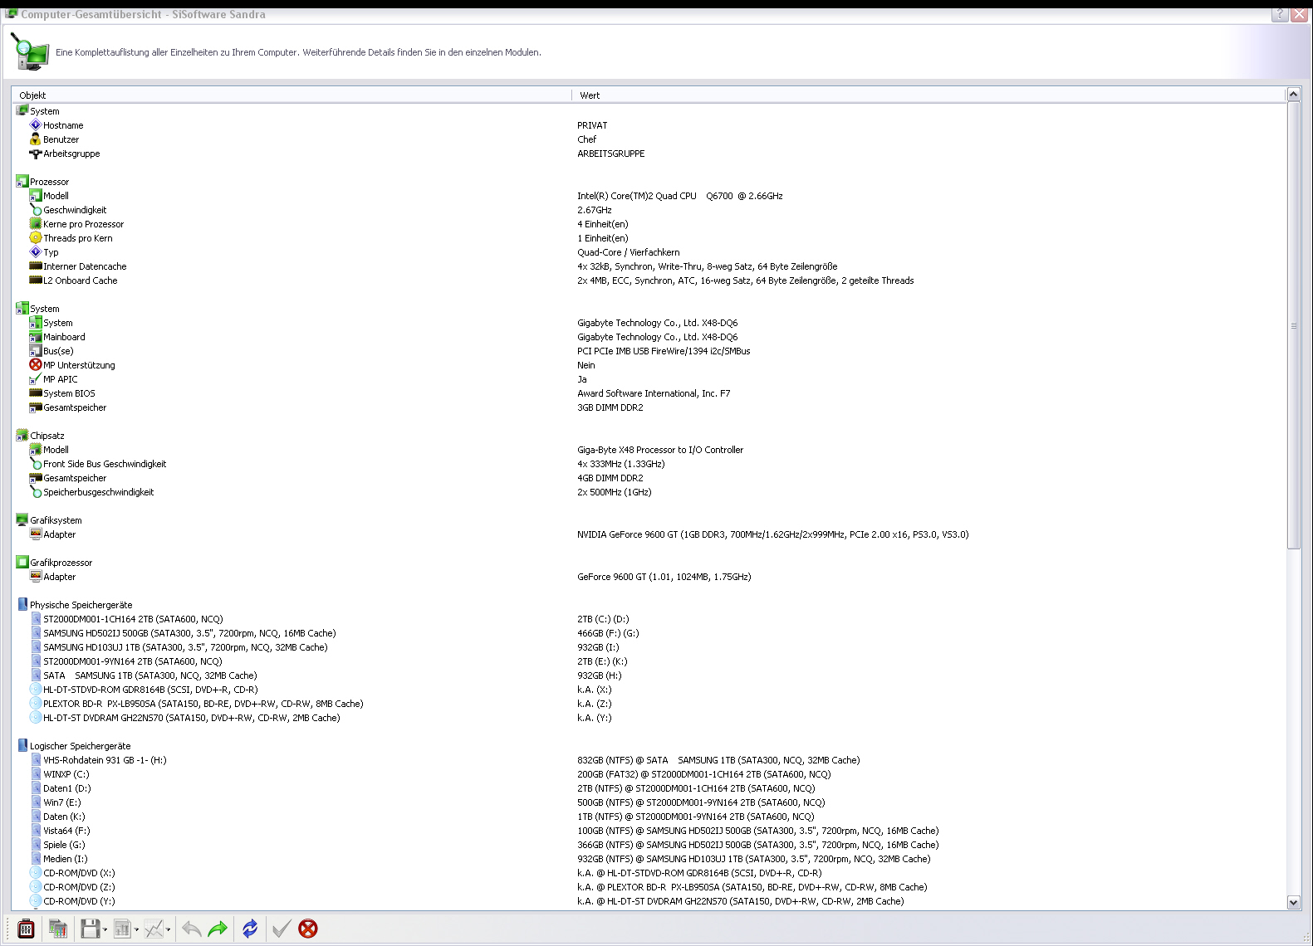Click the Benutzer user icon

coord(36,139)
